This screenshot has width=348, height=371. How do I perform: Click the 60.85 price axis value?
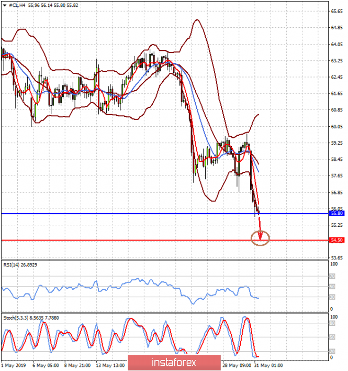336,110
